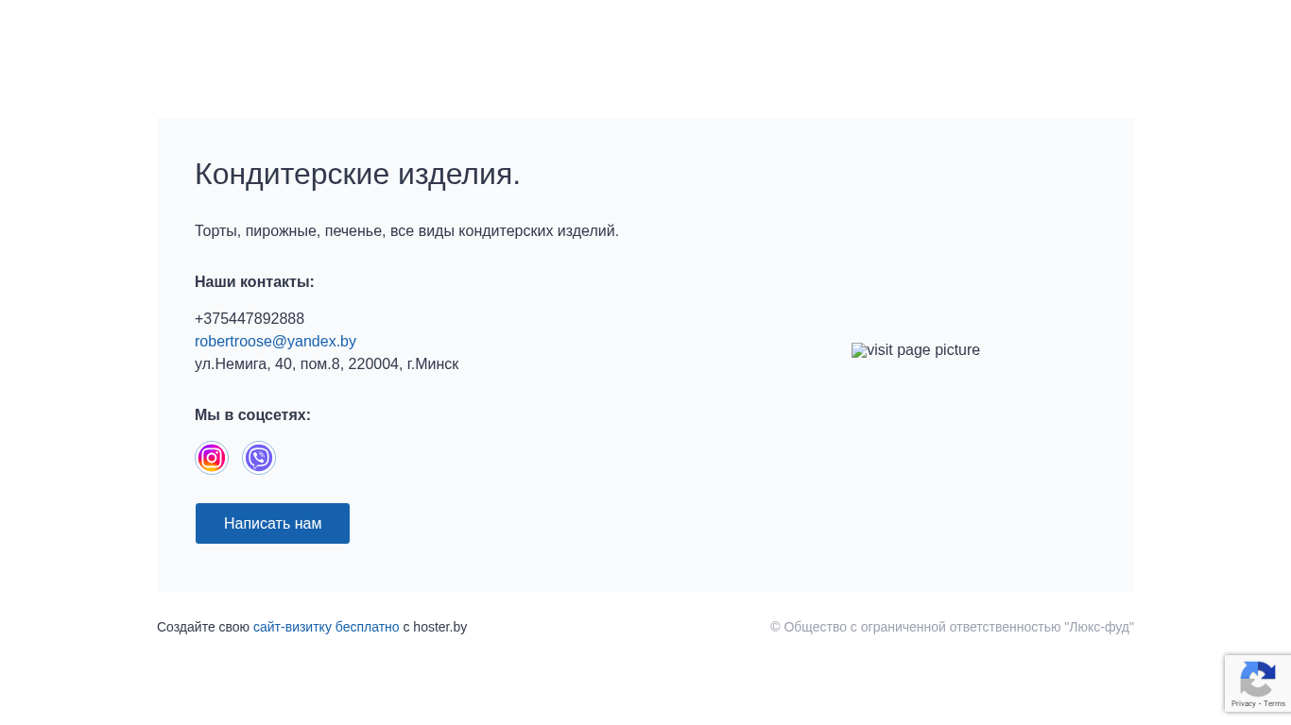Click the "Написать нам" button
1291x725 pixels.
point(272,523)
